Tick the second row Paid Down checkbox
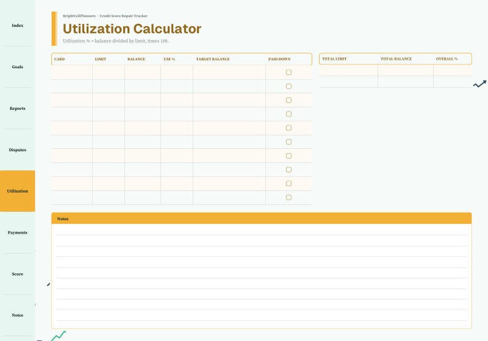 pyautogui.click(x=289, y=86)
